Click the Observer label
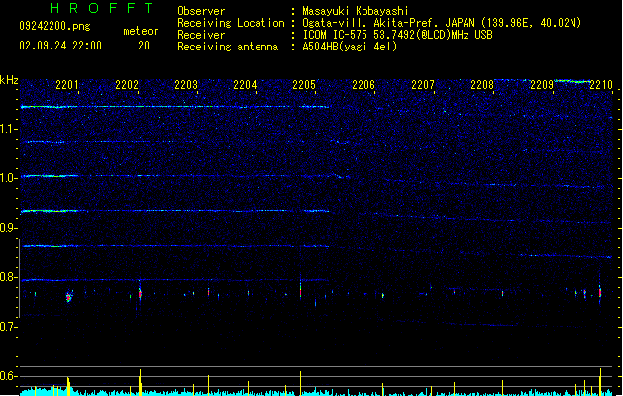 point(201,11)
